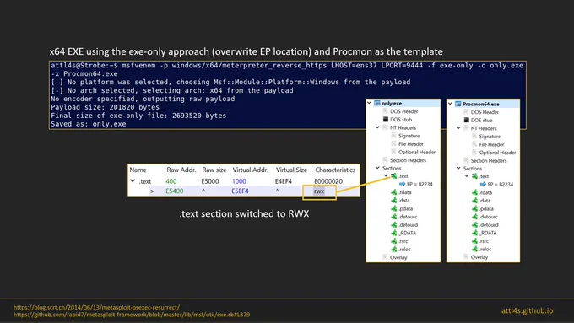The height and width of the screenshot is (323, 574).
Task: Click .rsrc section icon in Procmon64.exe tree
Action: 474,241
